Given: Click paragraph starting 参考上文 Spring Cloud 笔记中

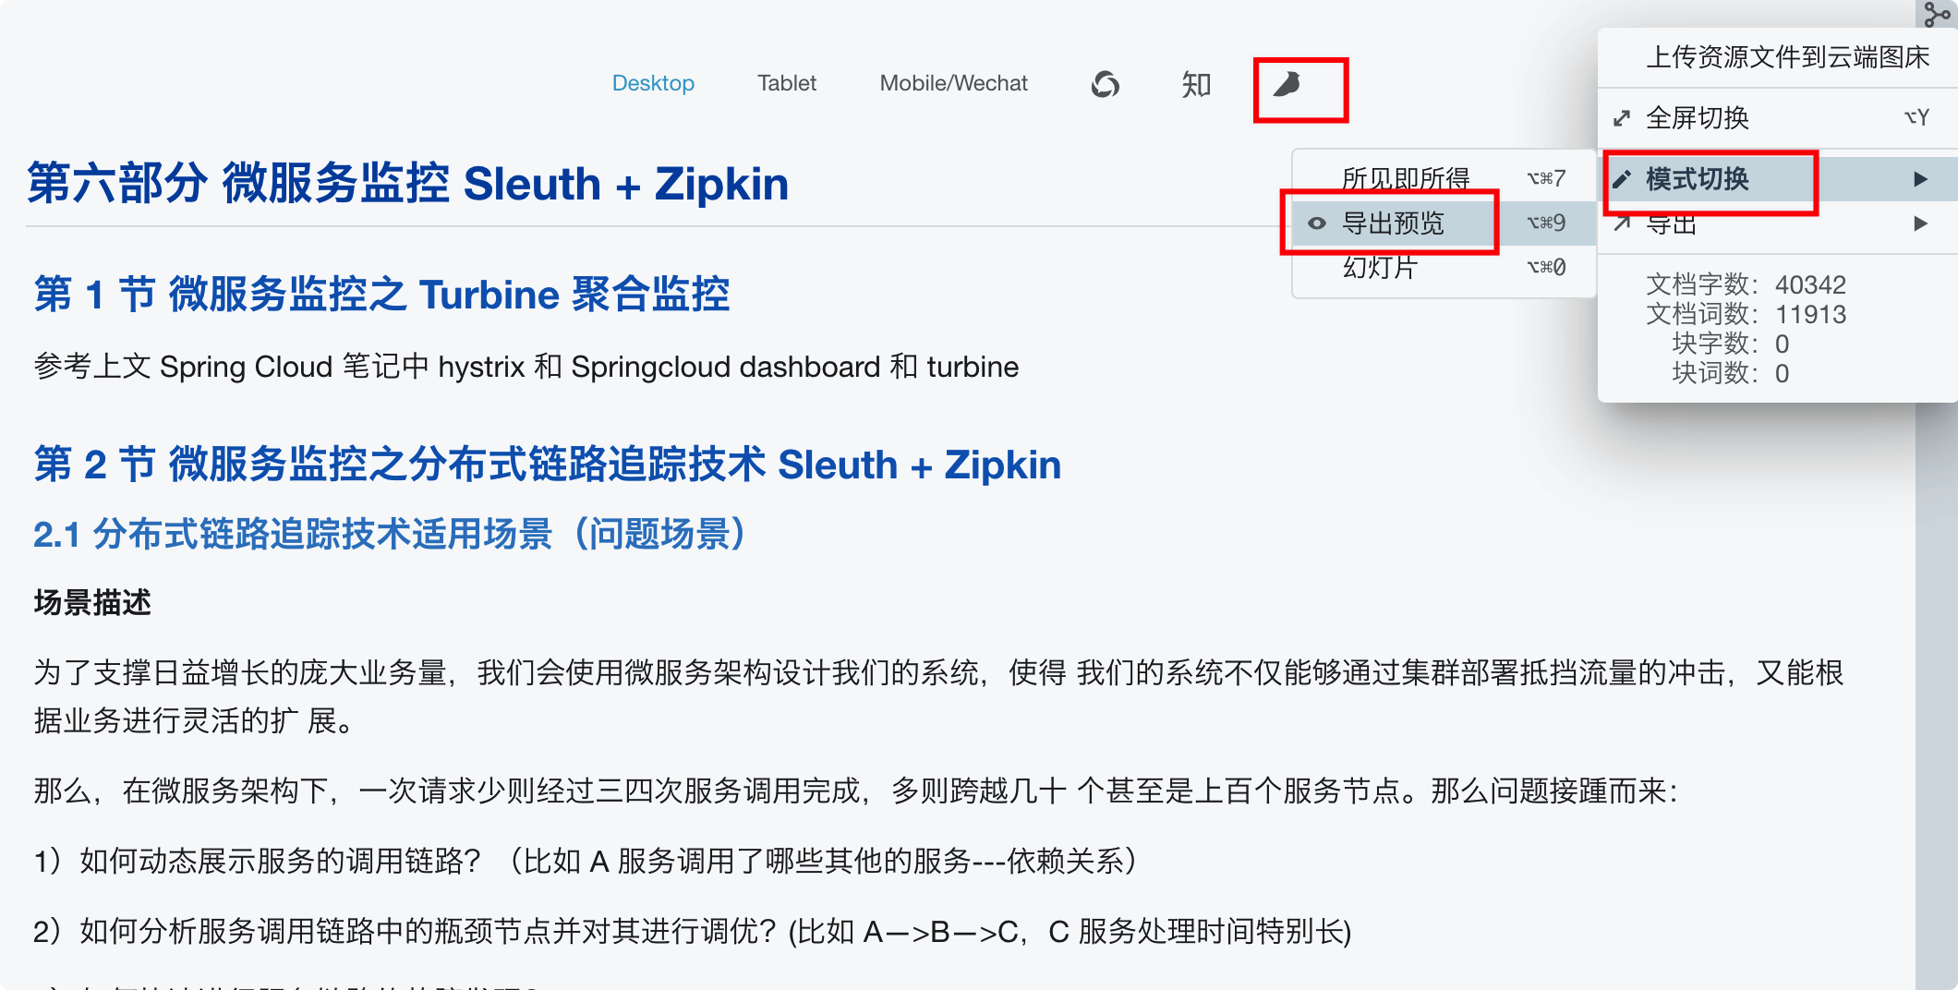Looking at the screenshot, I should (526, 367).
